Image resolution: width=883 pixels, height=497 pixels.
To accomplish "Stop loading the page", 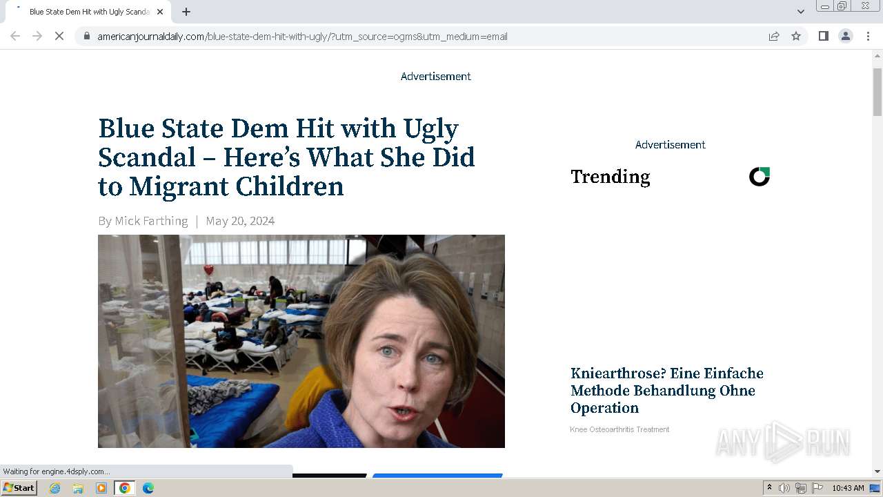I will point(59,36).
